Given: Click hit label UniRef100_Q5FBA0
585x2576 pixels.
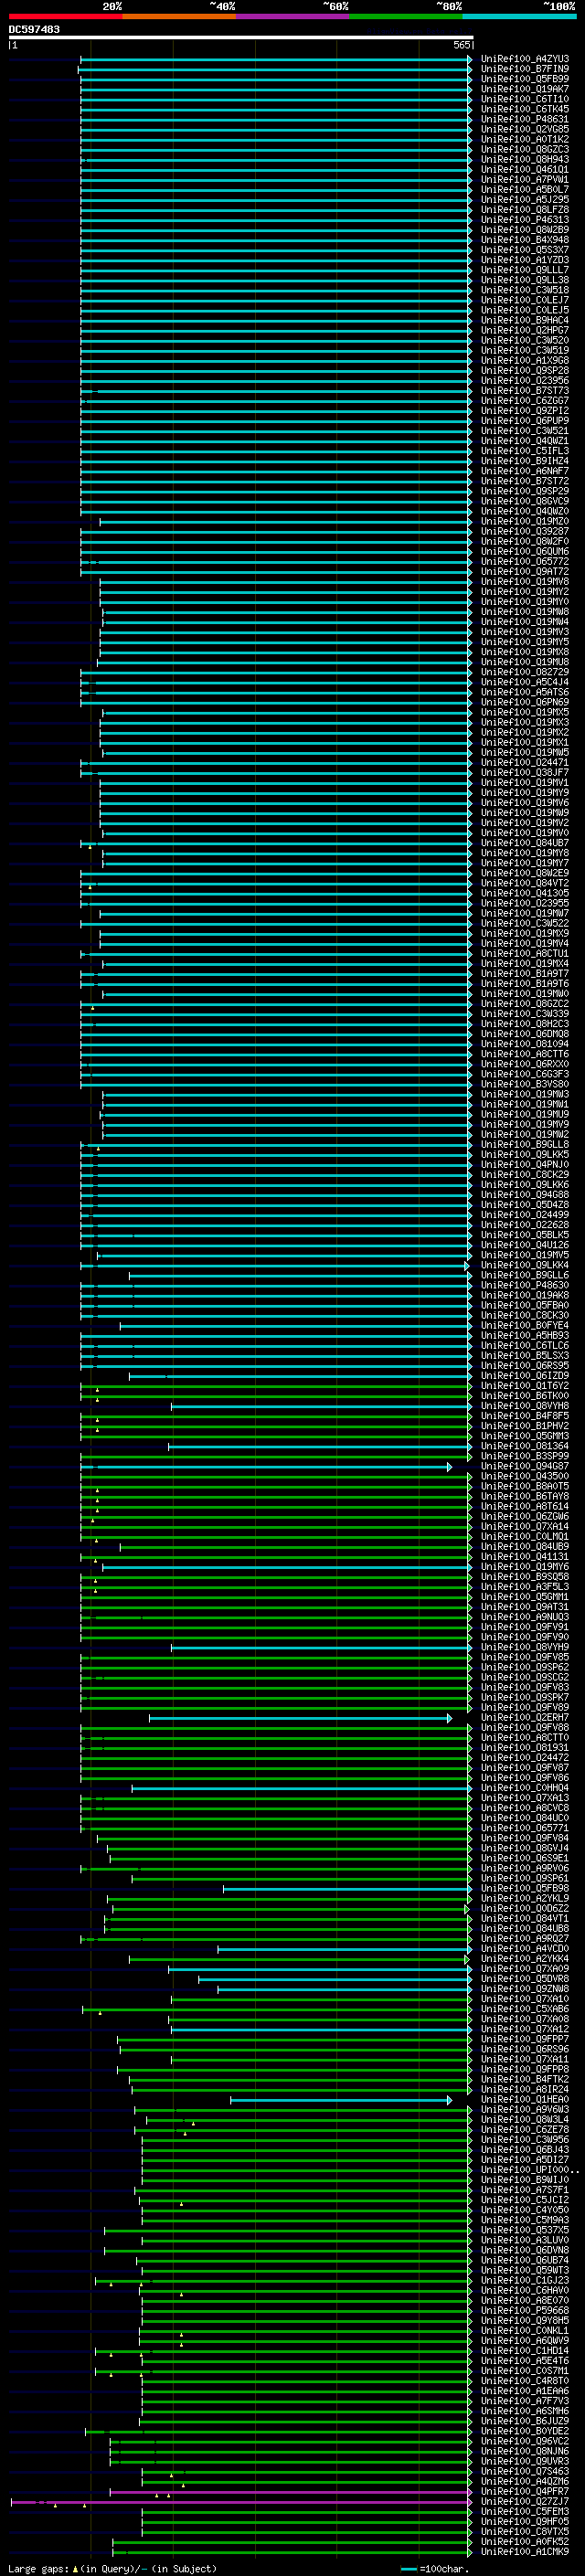Looking at the screenshot, I should click(525, 1305).
